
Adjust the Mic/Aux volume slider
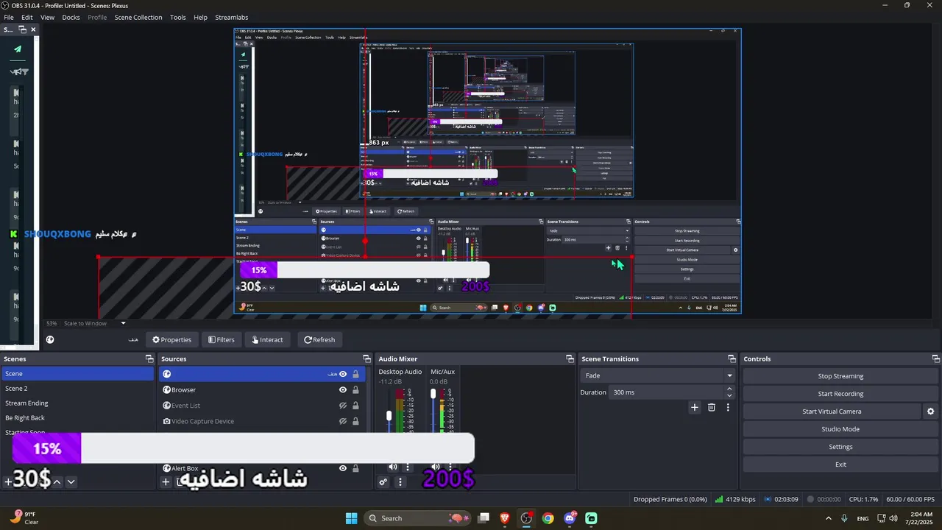click(x=433, y=394)
